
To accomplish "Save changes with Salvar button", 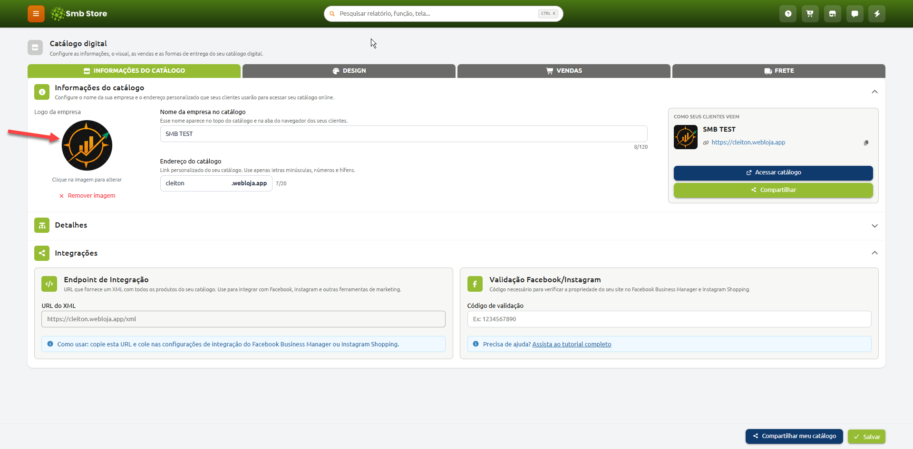I will (x=866, y=437).
